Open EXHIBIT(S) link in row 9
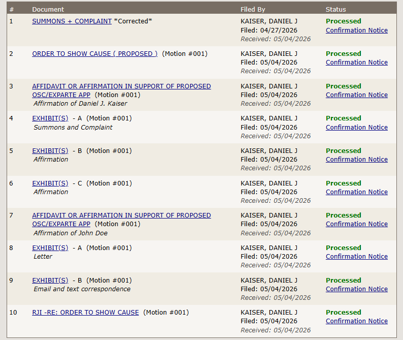 [x=50, y=280]
